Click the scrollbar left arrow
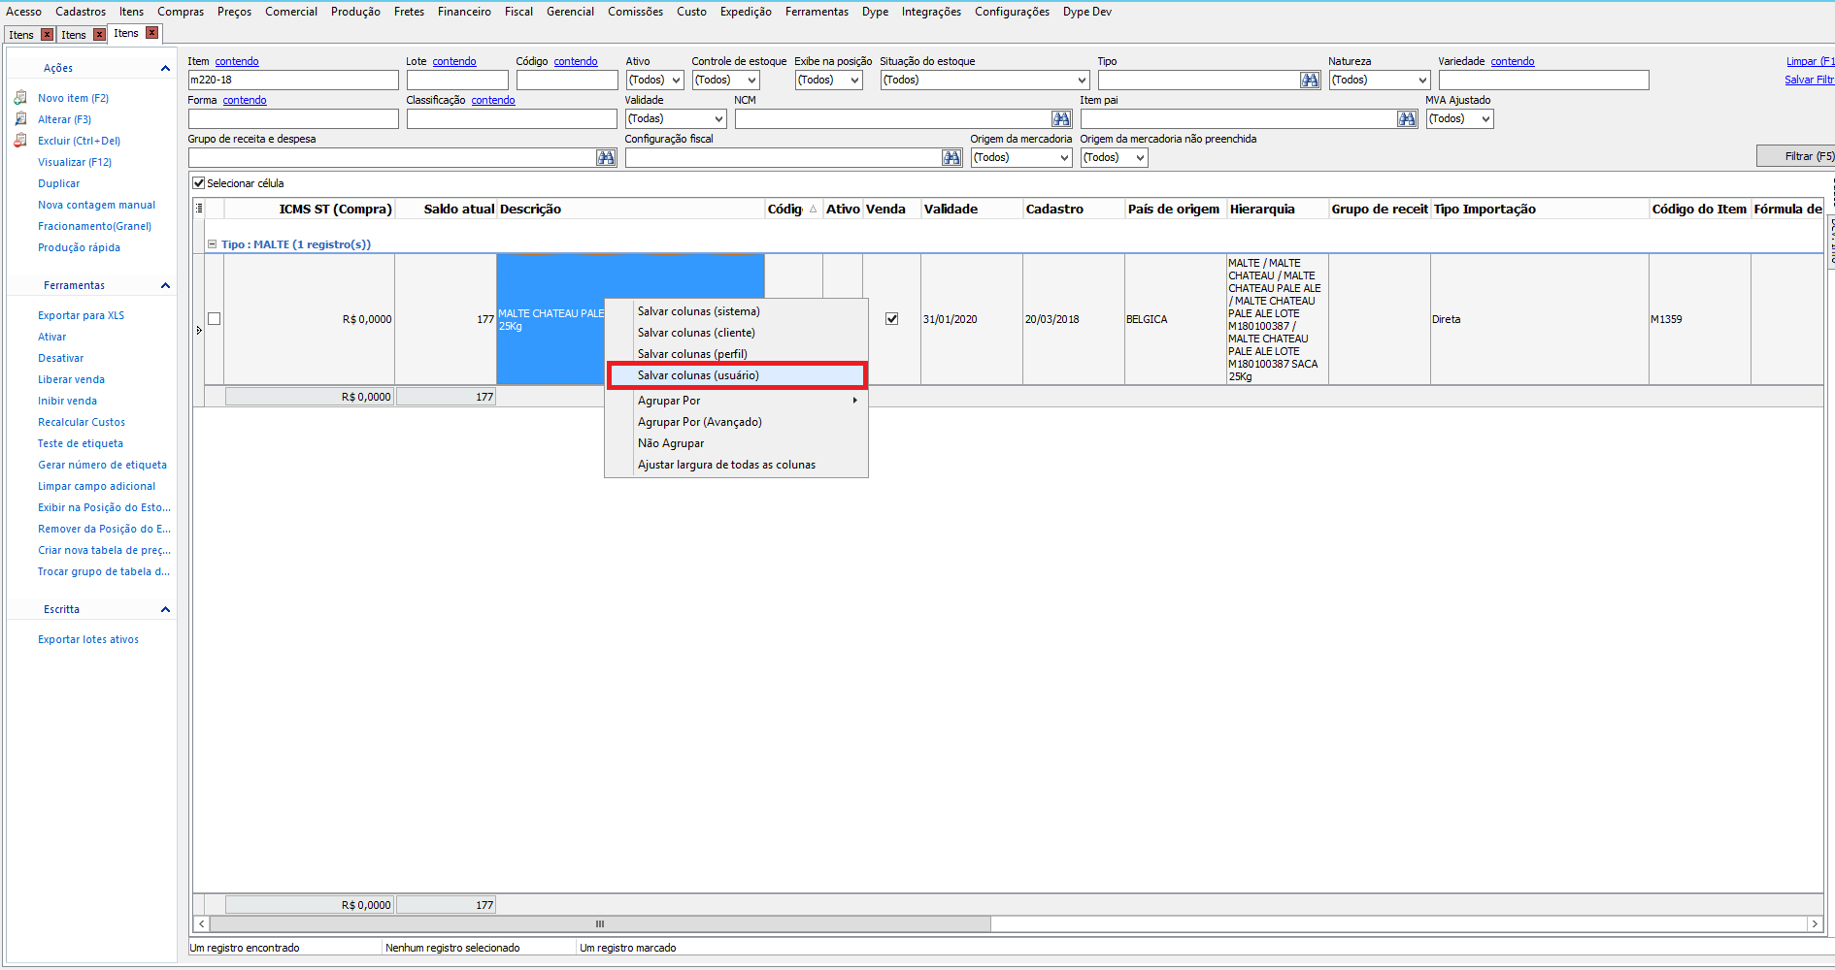This screenshot has height=970, width=1835. pyautogui.click(x=201, y=924)
